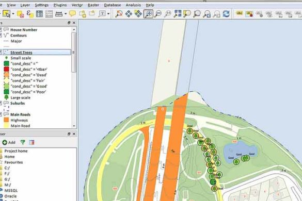Open the attribute table icon
This screenshot has width=302, height=201.
39,14
